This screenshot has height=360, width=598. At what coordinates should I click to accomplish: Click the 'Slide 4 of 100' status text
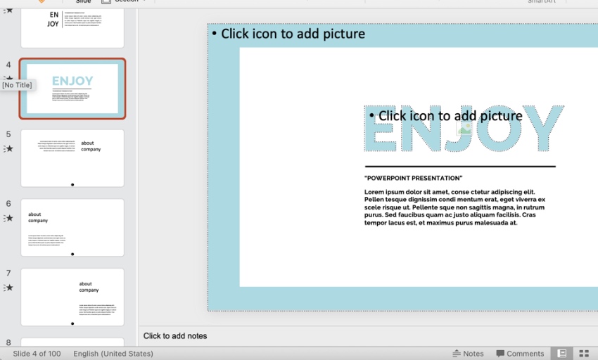pos(37,354)
